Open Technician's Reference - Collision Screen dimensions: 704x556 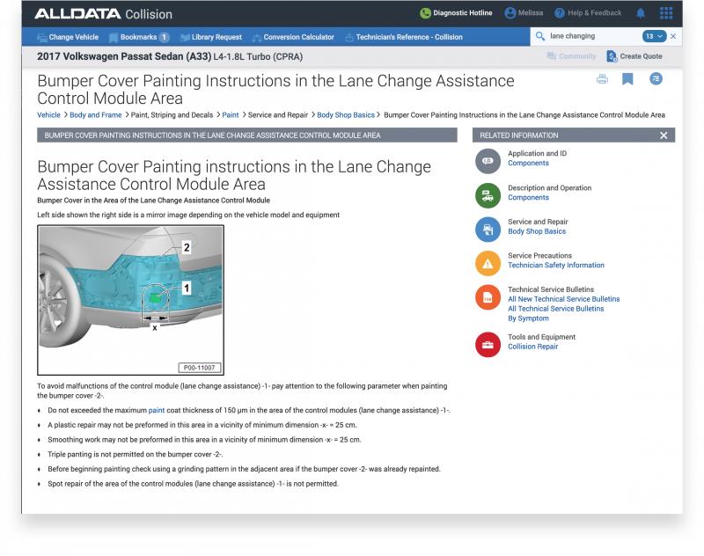point(404,37)
